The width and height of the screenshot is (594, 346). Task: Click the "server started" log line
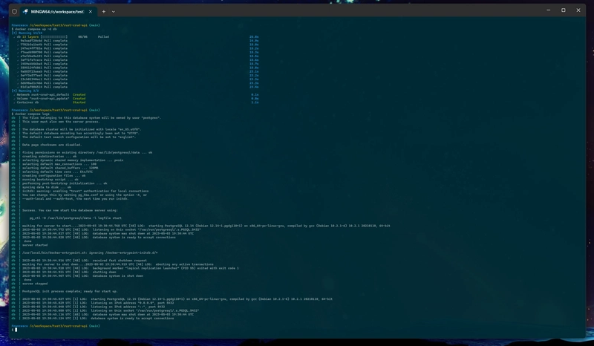(x=35, y=245)
